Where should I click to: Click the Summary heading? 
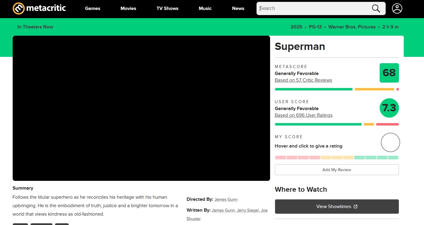click(x=23, y=188)
